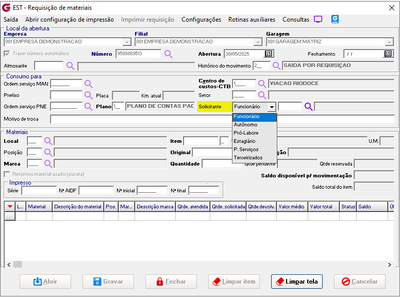Image resolution: width=400 pixels, height=297 pixels.
Task: Search Posição with magnifier icon
Action: (48, 152)
